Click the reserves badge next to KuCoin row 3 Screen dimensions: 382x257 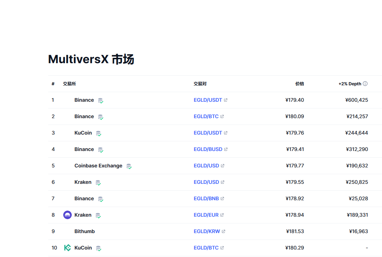99,133
